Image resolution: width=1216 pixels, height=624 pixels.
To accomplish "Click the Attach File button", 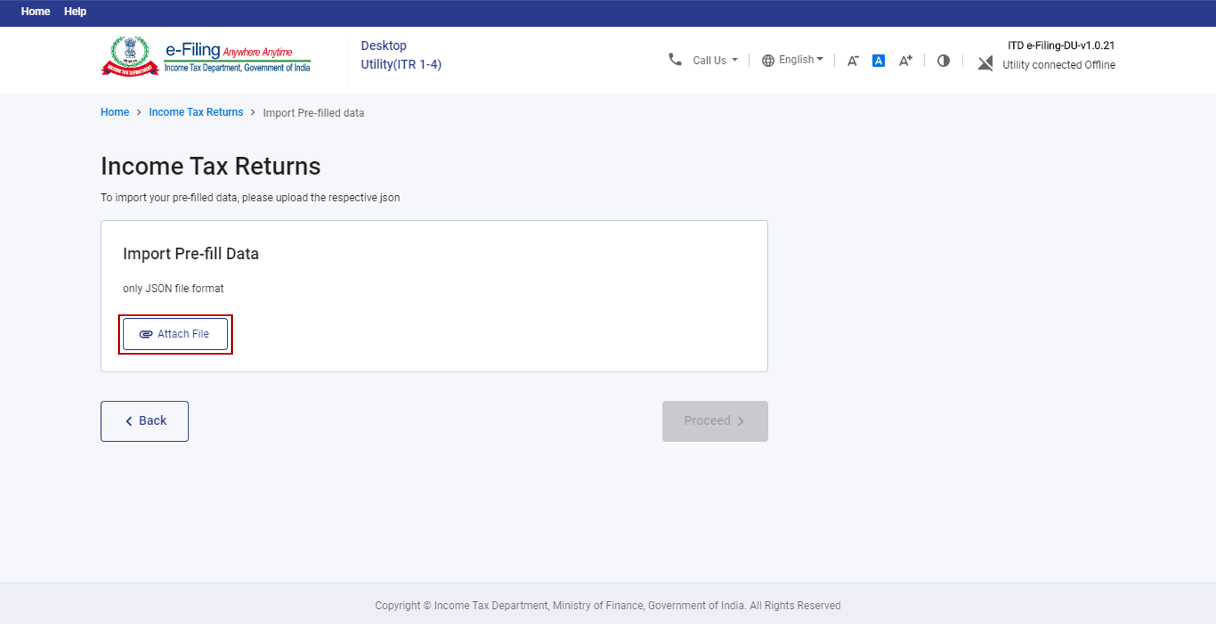I will click(176, 334).
